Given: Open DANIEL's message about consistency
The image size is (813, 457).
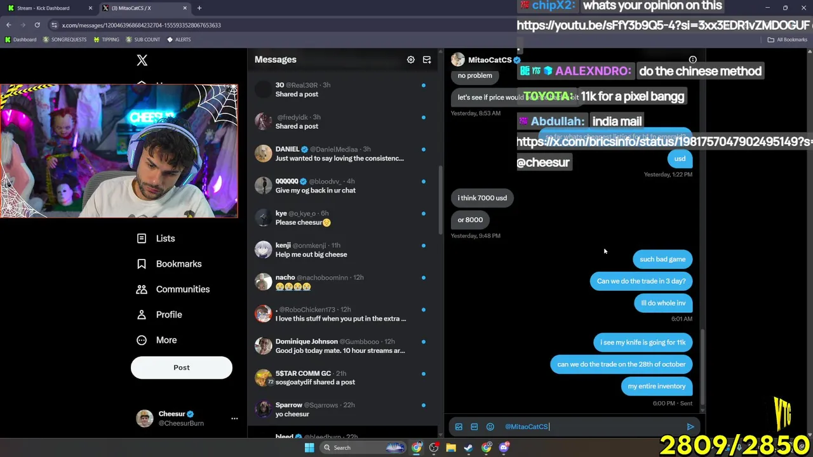Looking at the screenshot, I should tap(342, 154).
